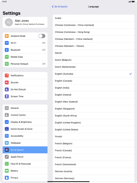Screen dimensions: 137x183
Task: Choose German (Austria) language entry
Action: tap(94, 172)
